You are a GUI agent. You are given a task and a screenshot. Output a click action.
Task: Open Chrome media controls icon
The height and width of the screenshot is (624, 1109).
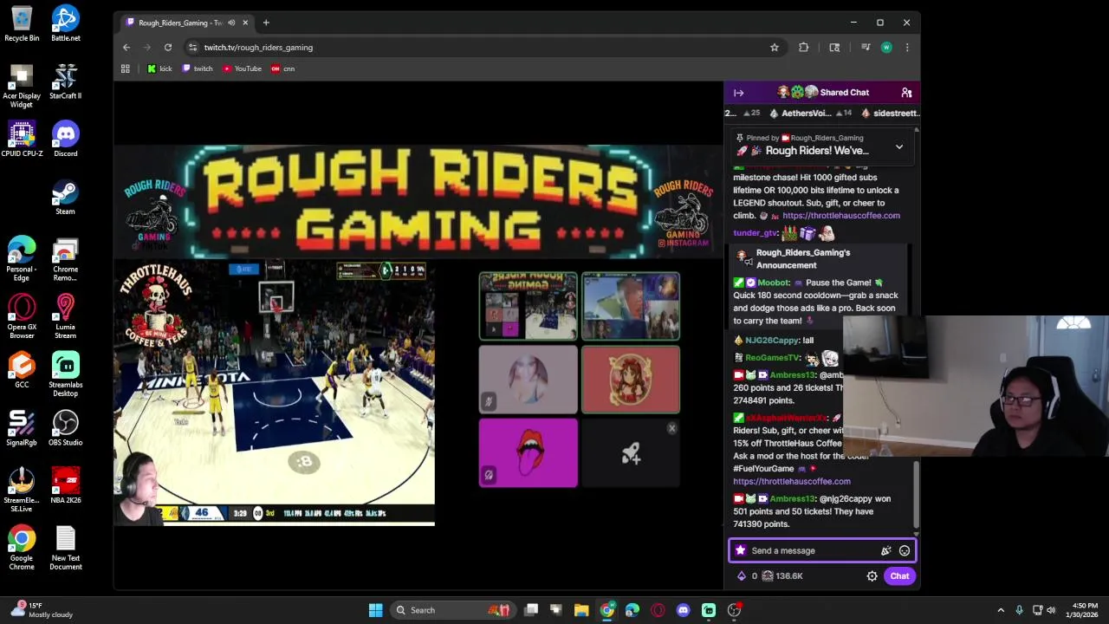tap(866, 48)
